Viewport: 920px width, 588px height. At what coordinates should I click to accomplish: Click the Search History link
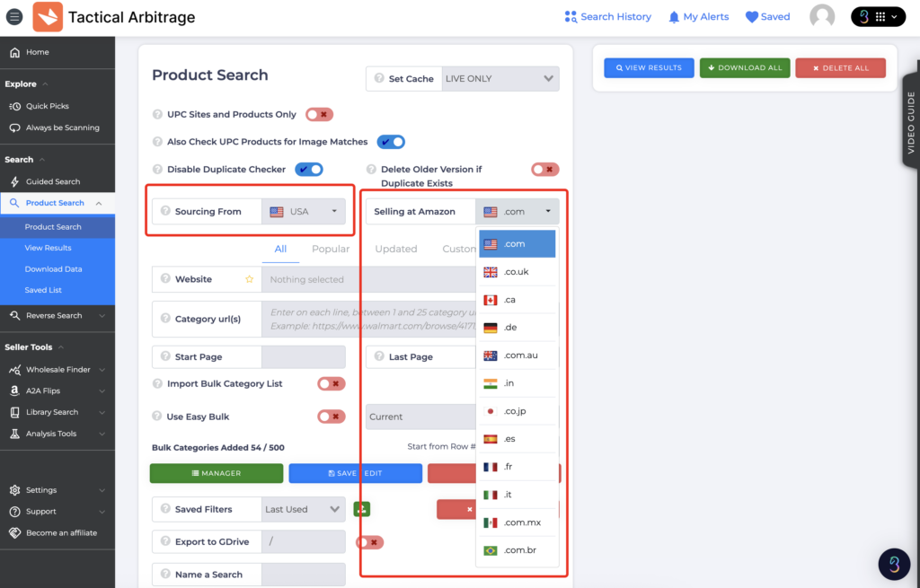tap(608, 16)
